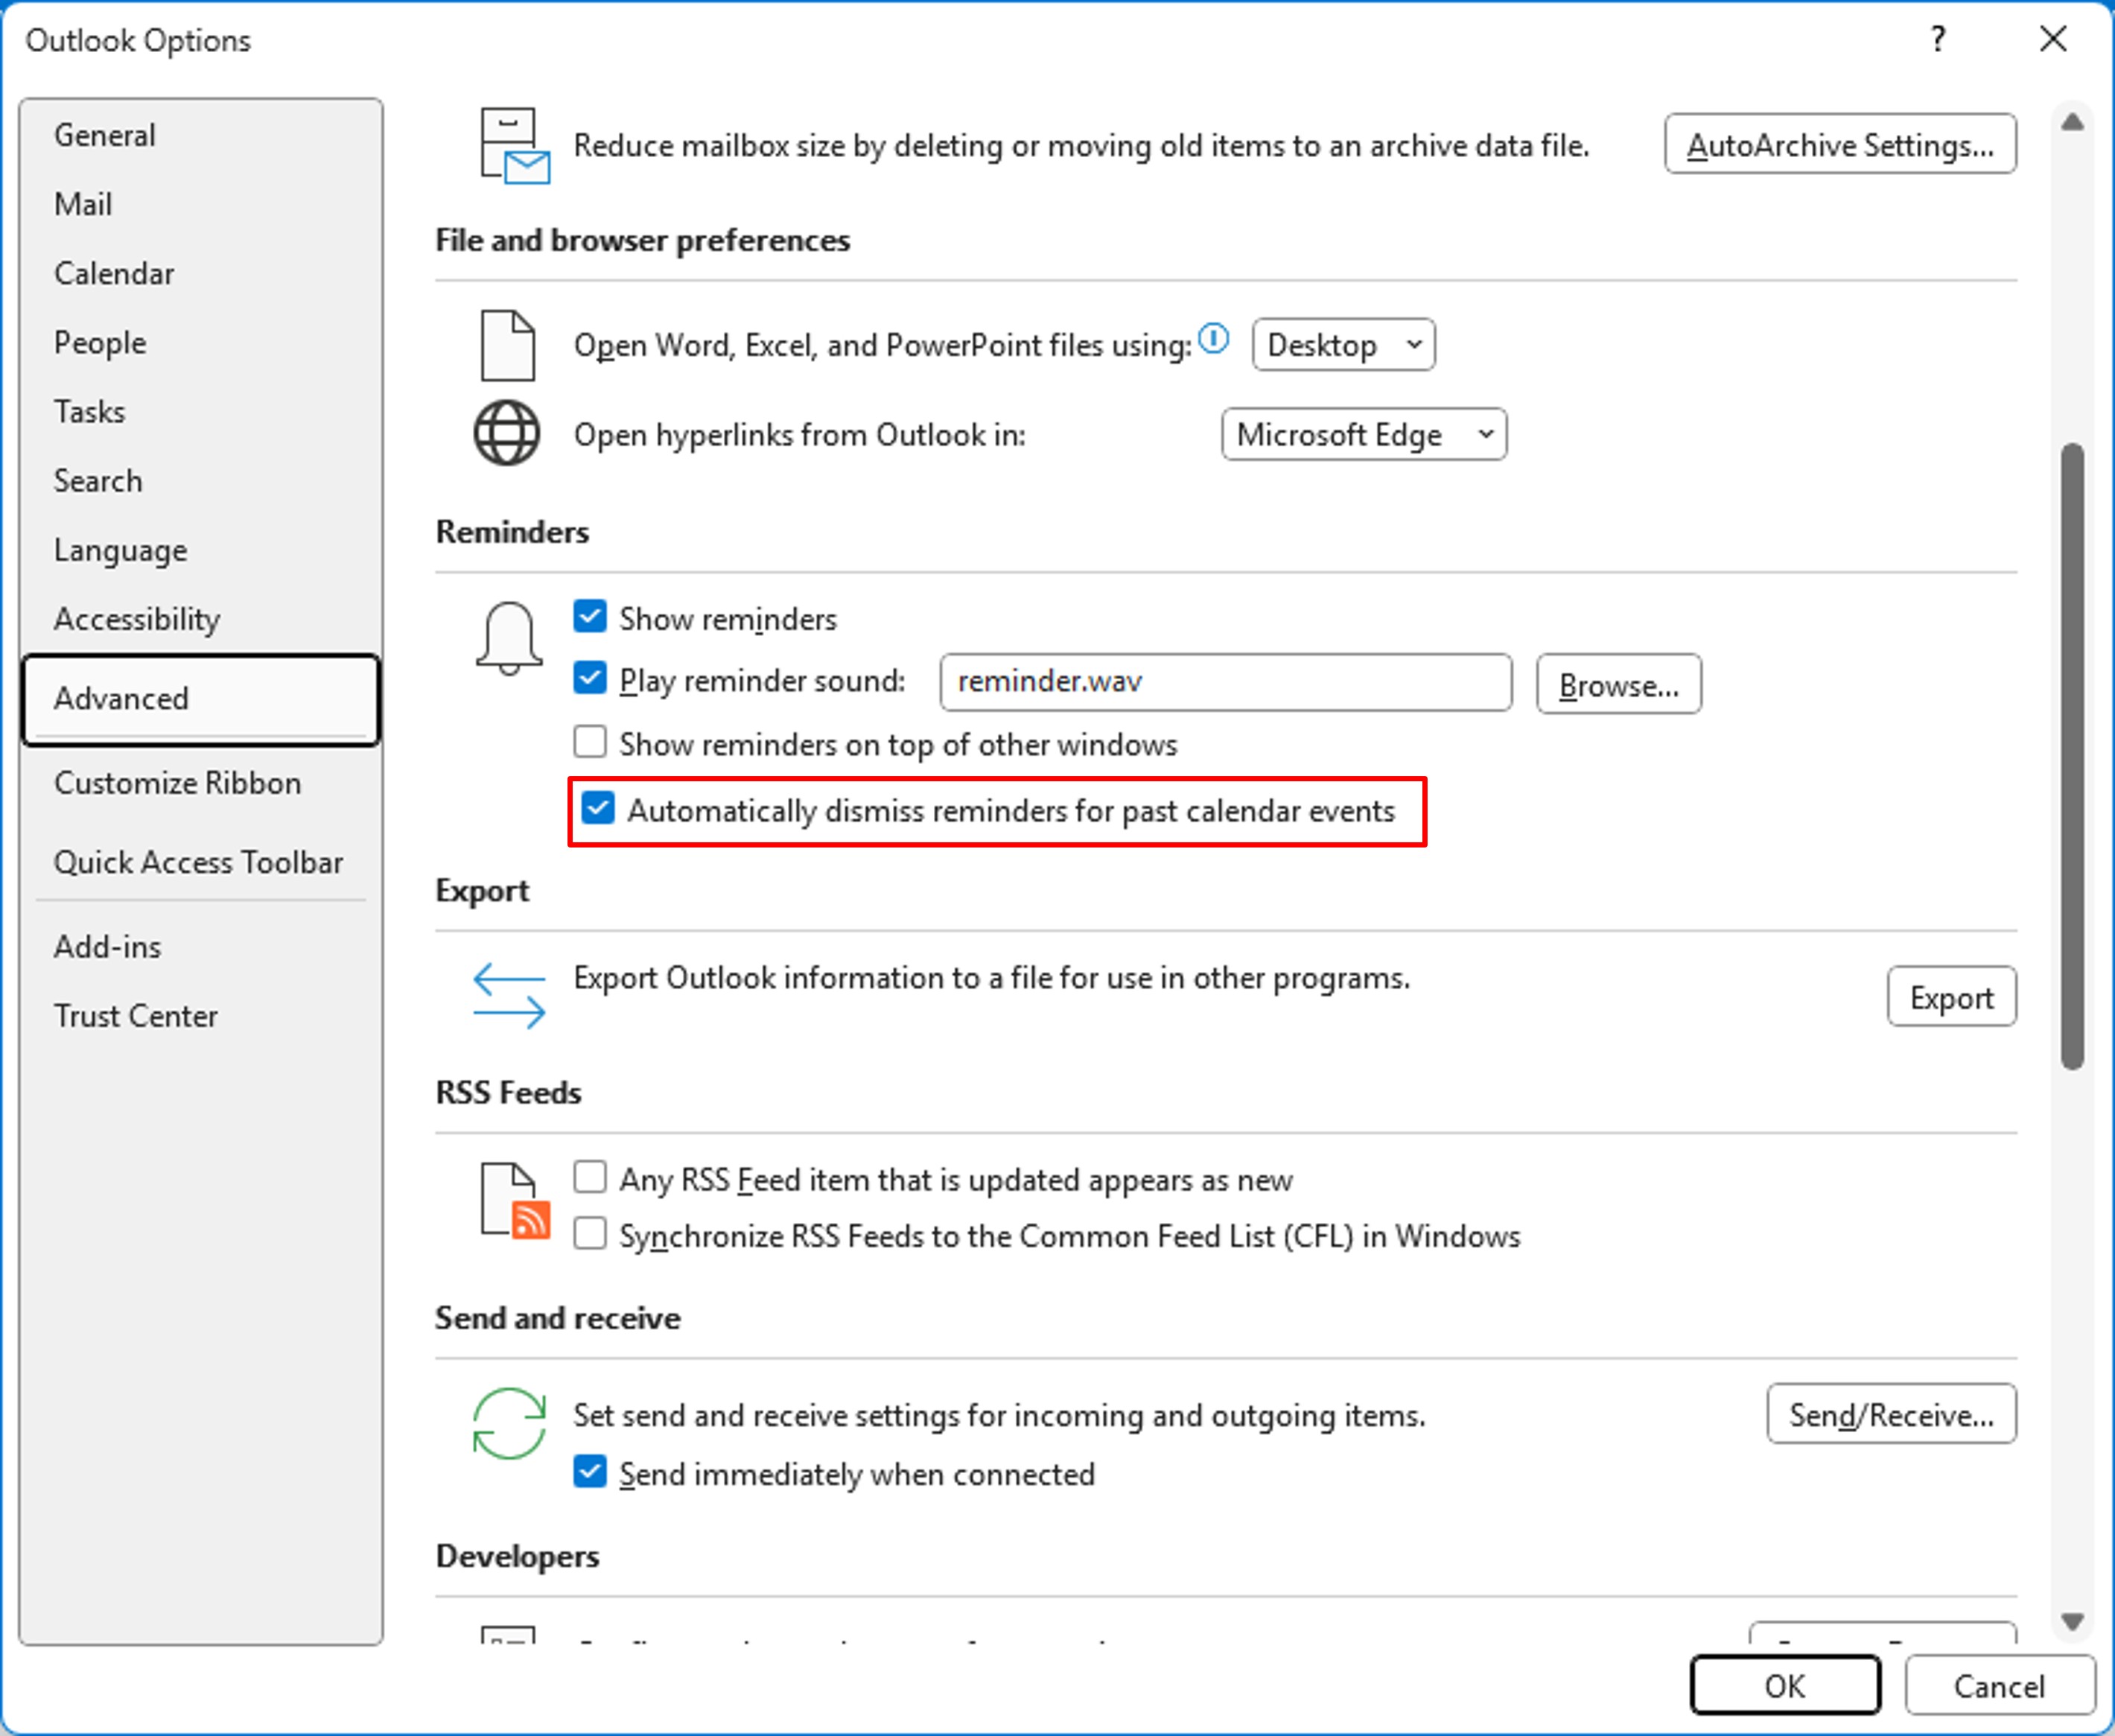
Task: Open the Microsoft Edge hyperlinks dropdown
Action: (x=1364, y=434)
